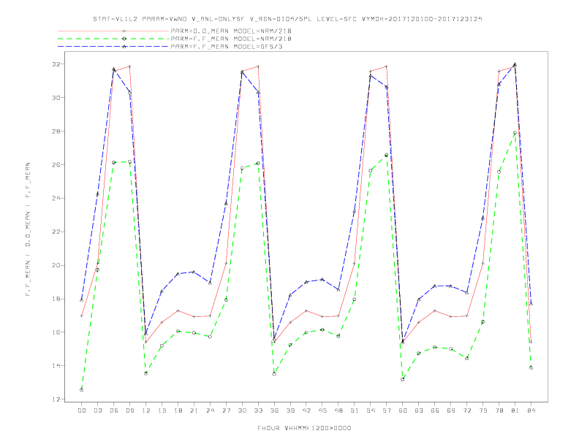
Task: Click x-axis forecast hour label 69
Action: point(451,410)
